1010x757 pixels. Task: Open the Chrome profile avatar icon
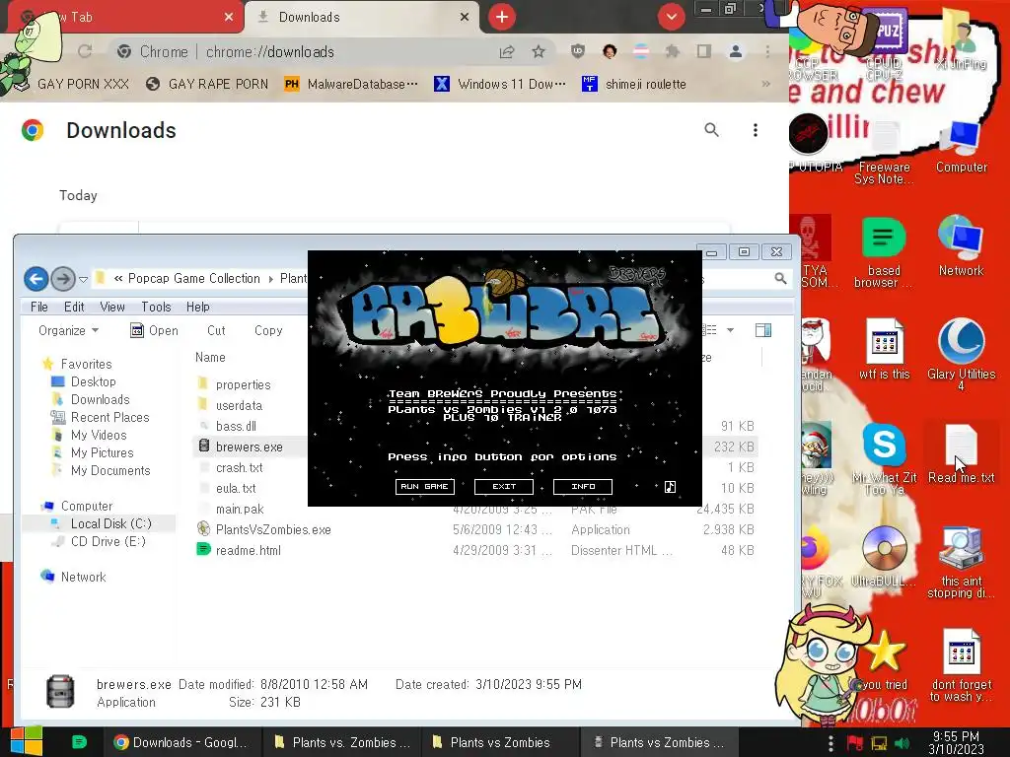click(736, 51)
